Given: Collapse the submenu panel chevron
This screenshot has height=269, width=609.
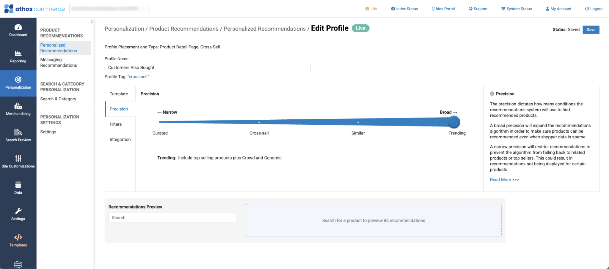Looking at the screenshot, I should 92,22.
